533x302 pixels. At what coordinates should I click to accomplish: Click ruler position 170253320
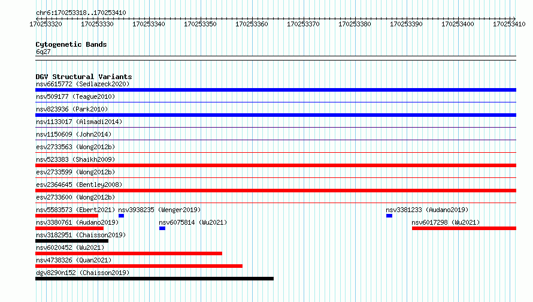(x=46, y=24)
